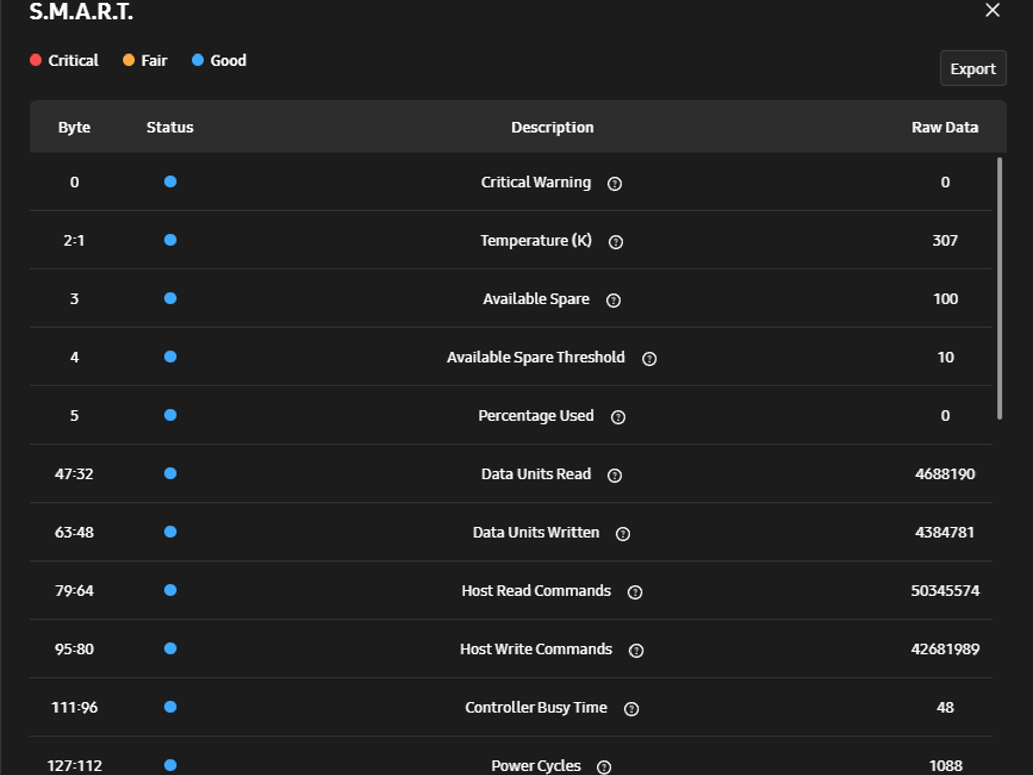Click byte value 2:1
Screen dimensions: 1033x775
[x=74, y=240]
